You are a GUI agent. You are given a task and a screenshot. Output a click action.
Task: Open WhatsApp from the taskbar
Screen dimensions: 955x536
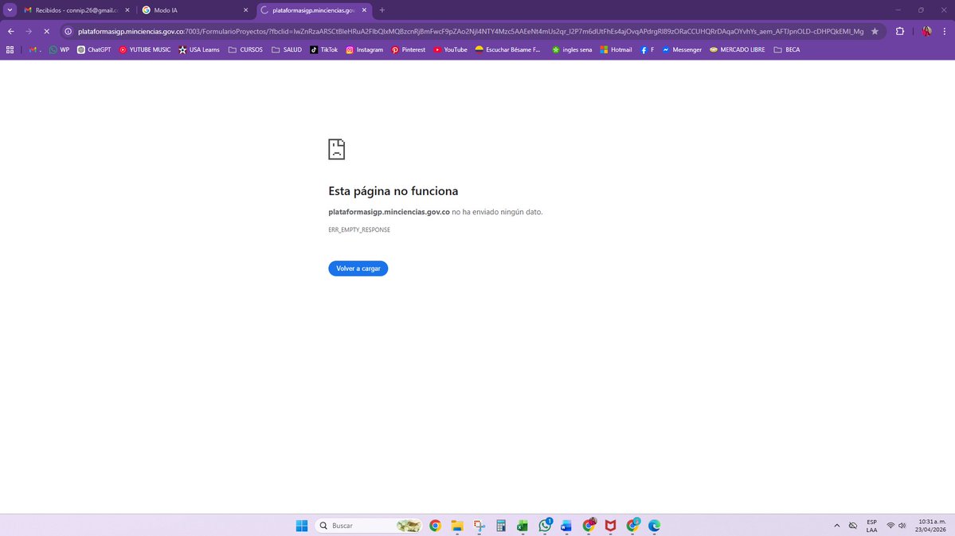pos(545,526)
